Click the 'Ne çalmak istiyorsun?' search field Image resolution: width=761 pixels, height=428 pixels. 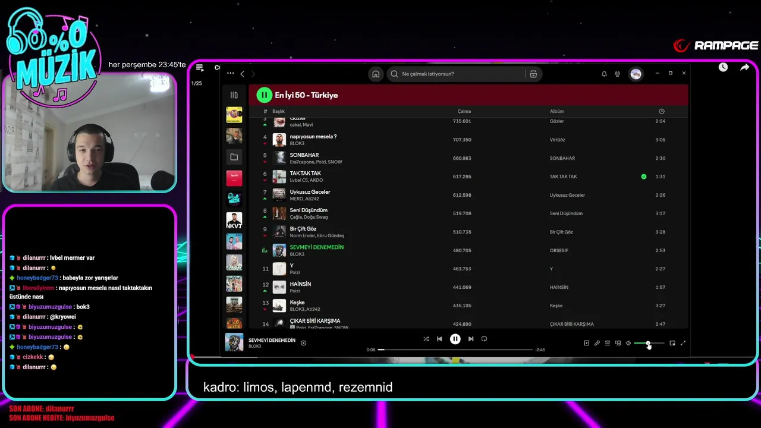click(x=457, y=74)
